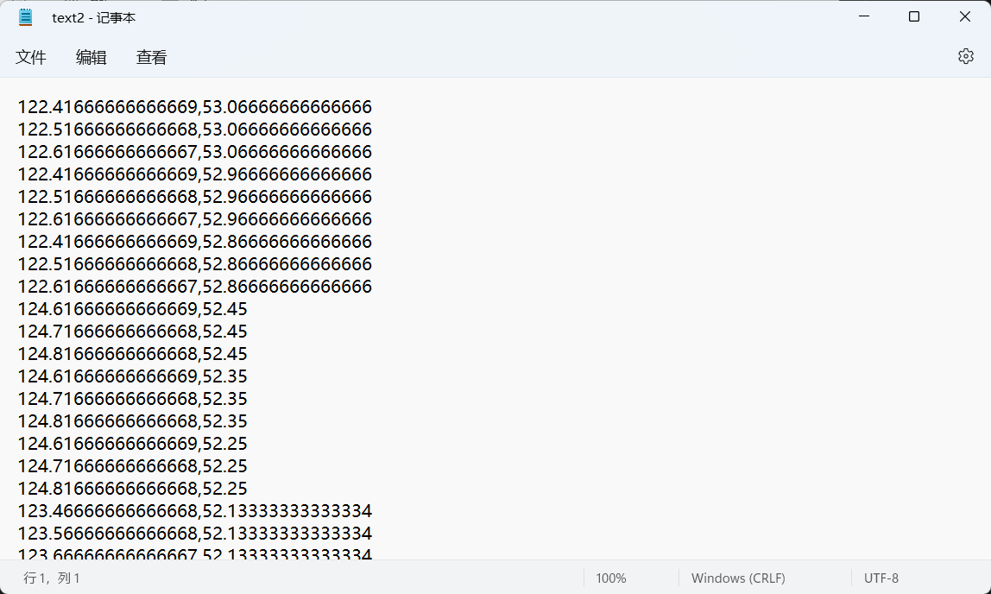
Task: Open the 文件 menu
Action: click(31, 58)
